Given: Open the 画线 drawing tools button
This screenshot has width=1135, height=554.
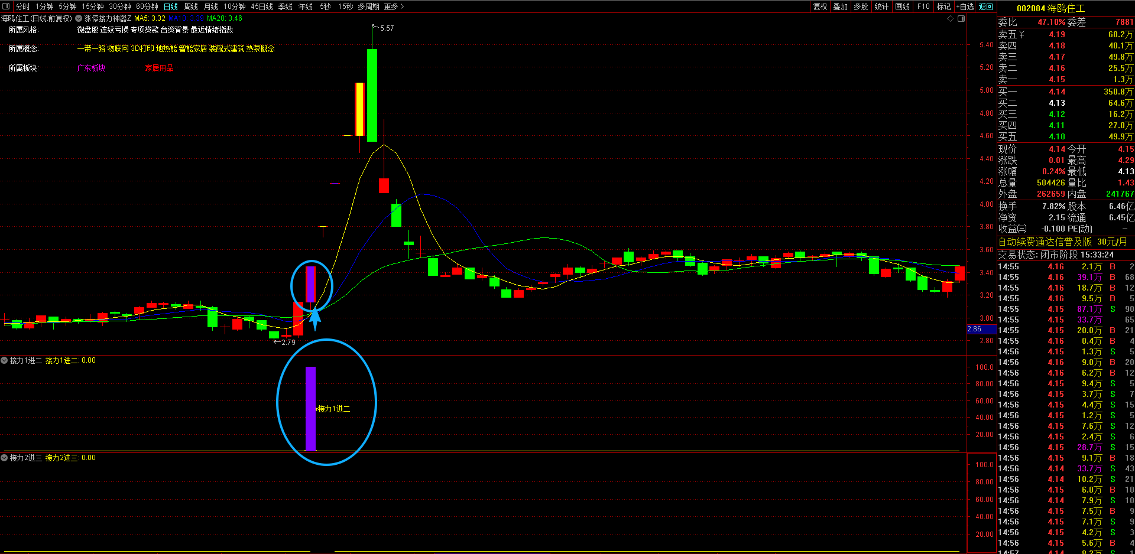Looking at the screenshot, I should pyautogui.click(x=903, y=6).
